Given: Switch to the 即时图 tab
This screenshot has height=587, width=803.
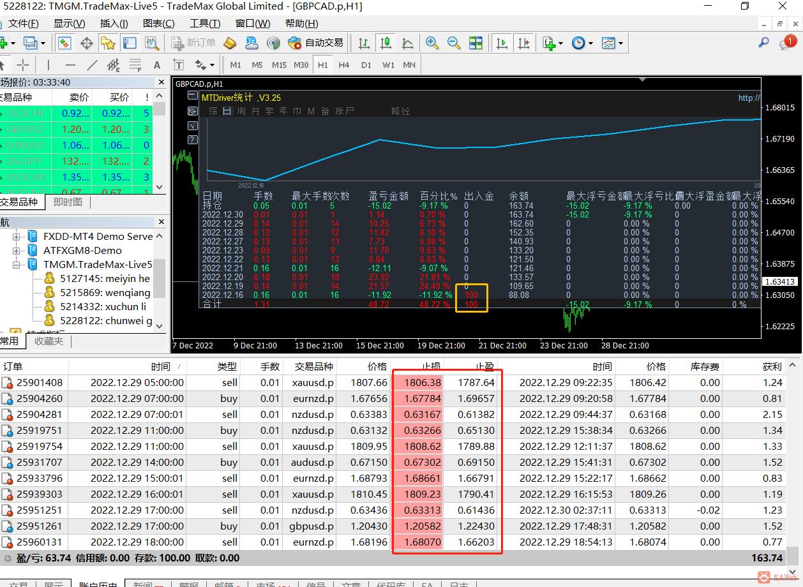Looking at the screenshot, I should coord(68,202).
